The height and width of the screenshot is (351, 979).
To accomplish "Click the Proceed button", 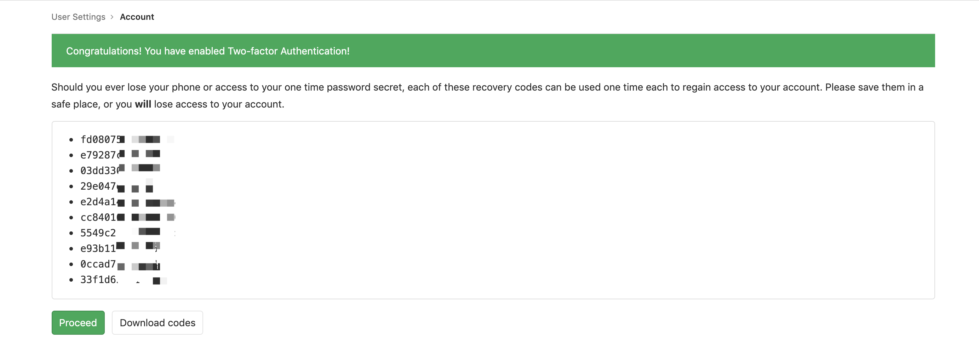I will pyautogui.click(x=78, y=322).
